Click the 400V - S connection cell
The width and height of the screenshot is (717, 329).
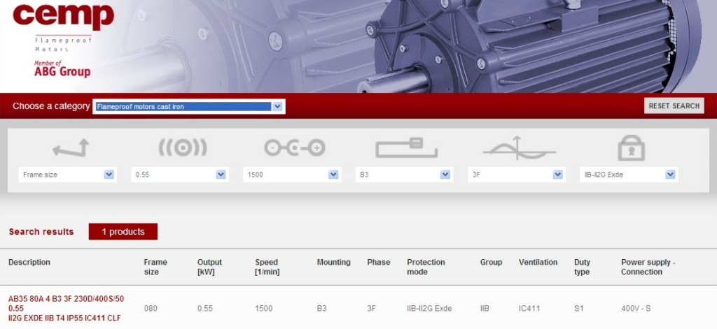coord(636,309)
